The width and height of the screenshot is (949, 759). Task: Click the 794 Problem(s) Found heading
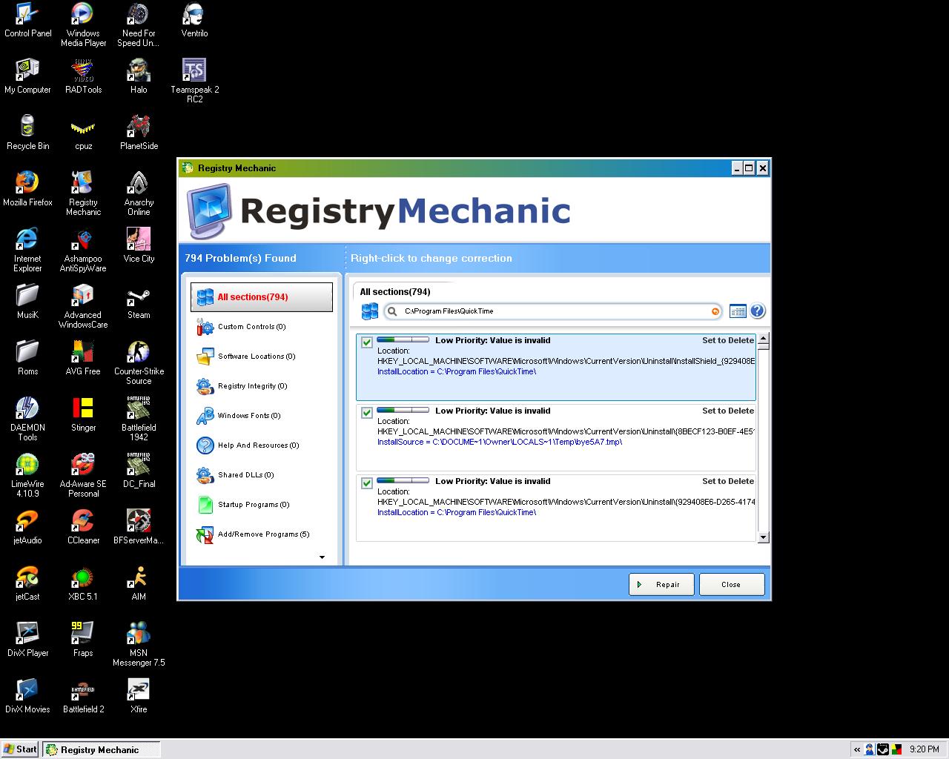tap(240, 258)
